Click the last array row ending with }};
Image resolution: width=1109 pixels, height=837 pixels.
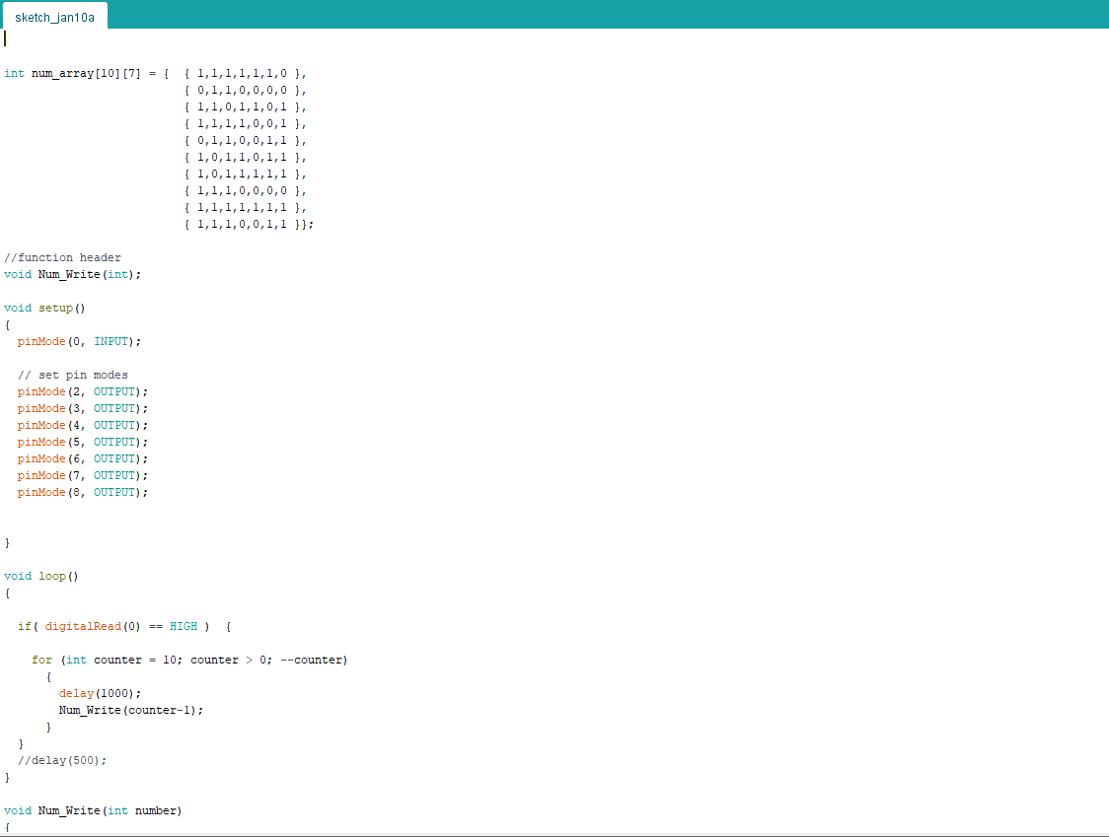click(x=249, y=225)
